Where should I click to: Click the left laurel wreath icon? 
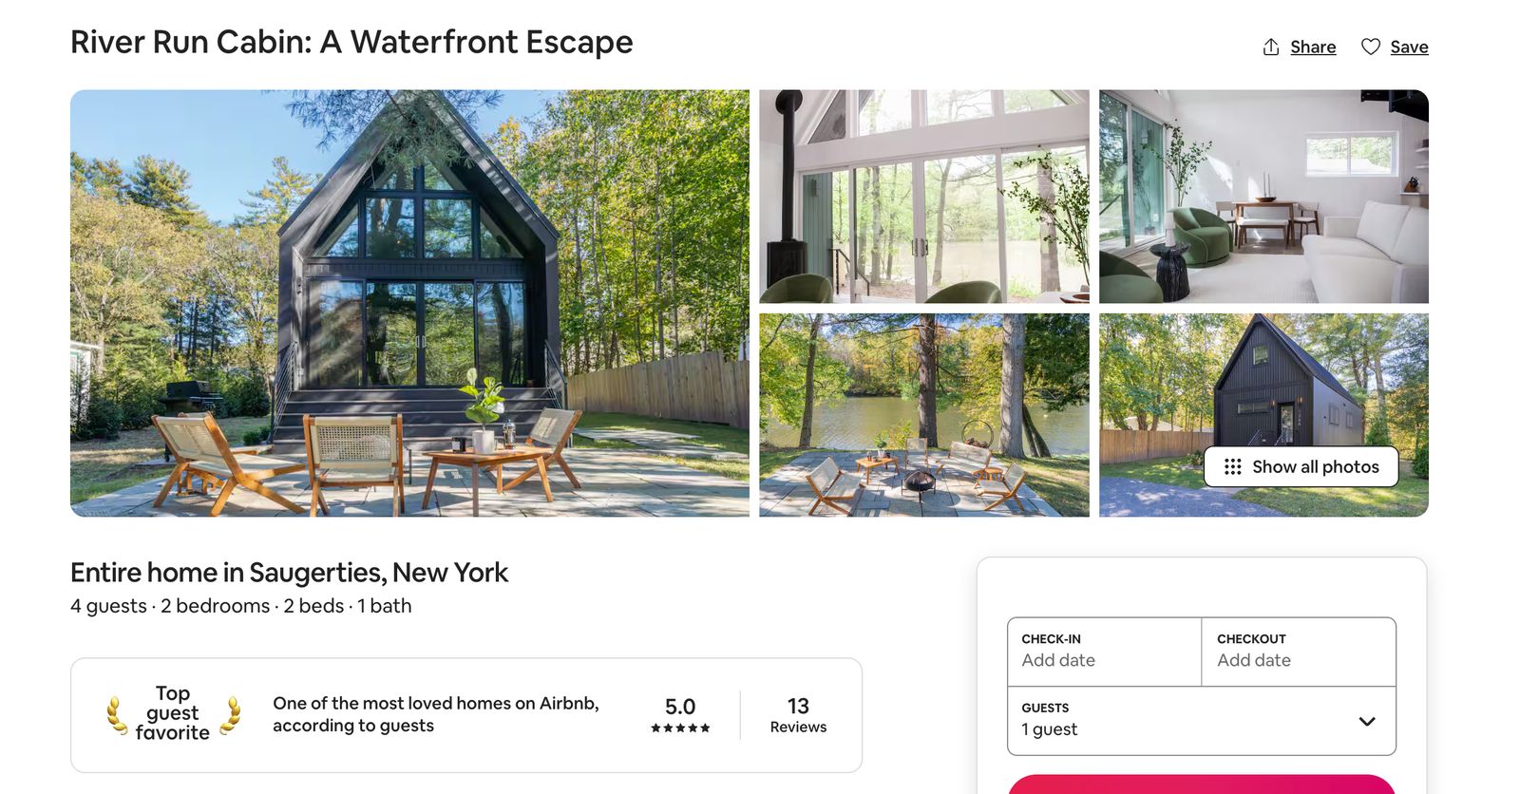tap(117, 715)
